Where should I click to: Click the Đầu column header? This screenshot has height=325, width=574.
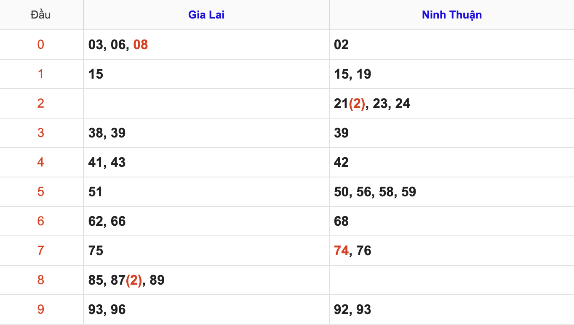pyautogui.click(x=40, y=15)
